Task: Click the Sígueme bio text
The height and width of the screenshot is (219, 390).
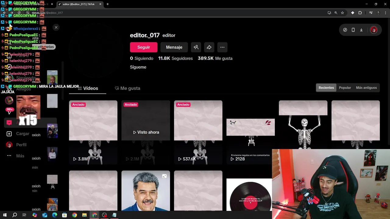Action: (138, 67)
